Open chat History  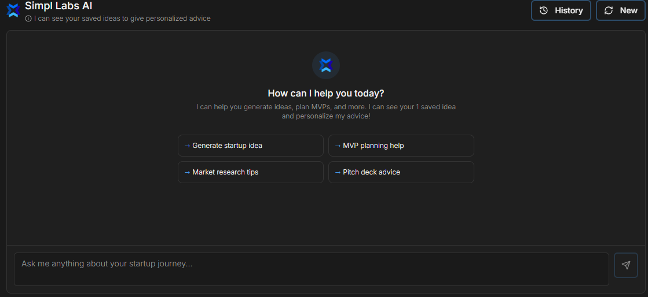coord(561,10)
